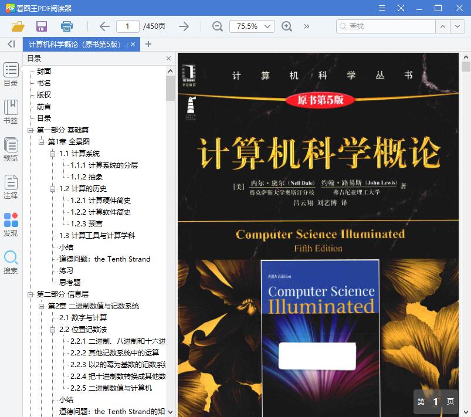Image resolution: width=471 pixels, height=417 pixels.
Task: Open the 目录 outline sidebar panel
Action: (x=11, y=74)
